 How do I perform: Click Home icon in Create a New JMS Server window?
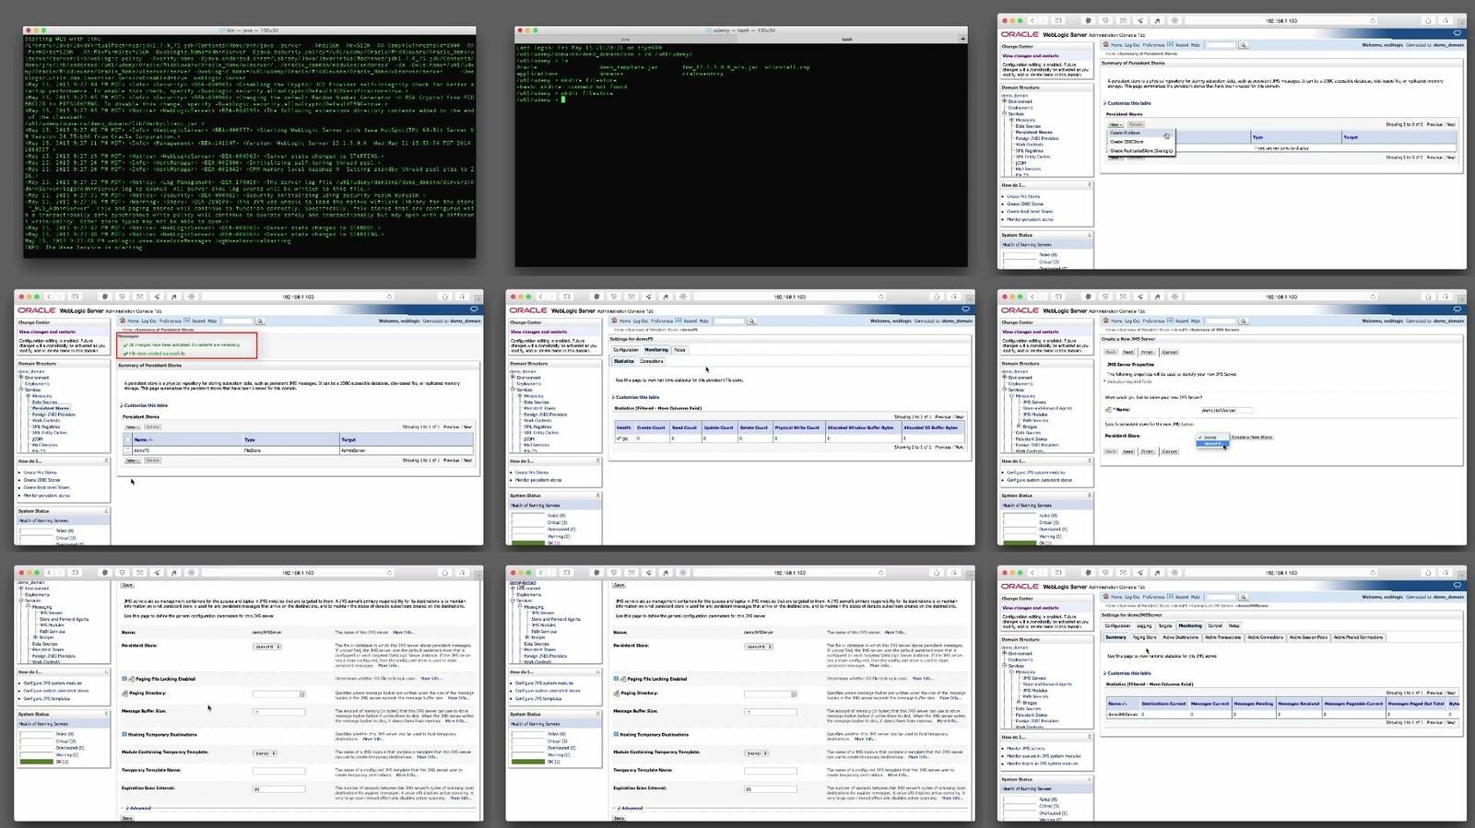tap(1108, 321)
